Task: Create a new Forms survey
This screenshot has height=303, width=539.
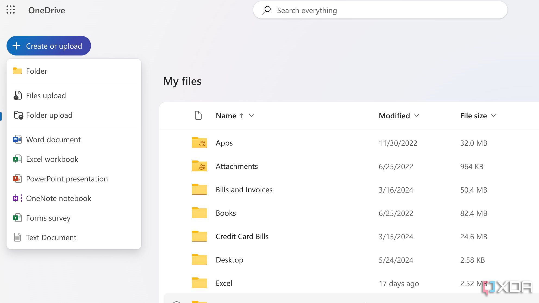Action: 74,218
